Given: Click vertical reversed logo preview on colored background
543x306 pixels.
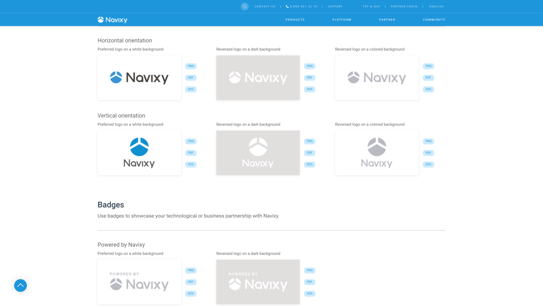Looking at the screenshot, I should pyautogui.click(x=377, y=153).
